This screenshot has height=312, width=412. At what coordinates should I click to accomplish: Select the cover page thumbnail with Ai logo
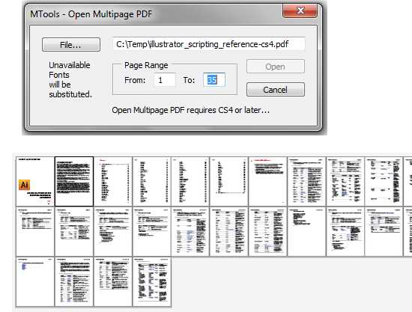[x=35, y=181]
